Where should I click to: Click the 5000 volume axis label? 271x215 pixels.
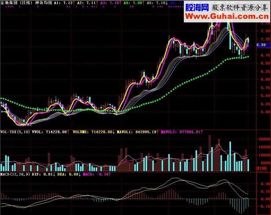(x=265, y=163)
